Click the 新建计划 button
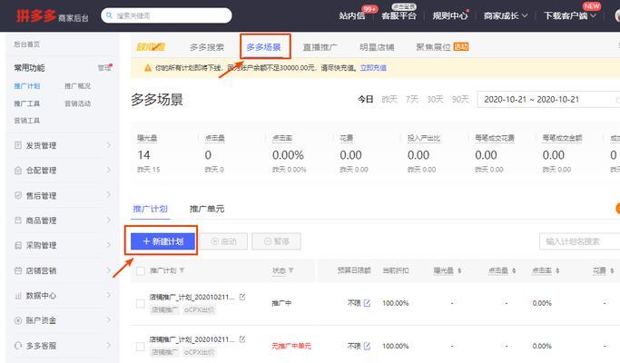Screen dimensions: 620x363 click(x=162, y=241)
